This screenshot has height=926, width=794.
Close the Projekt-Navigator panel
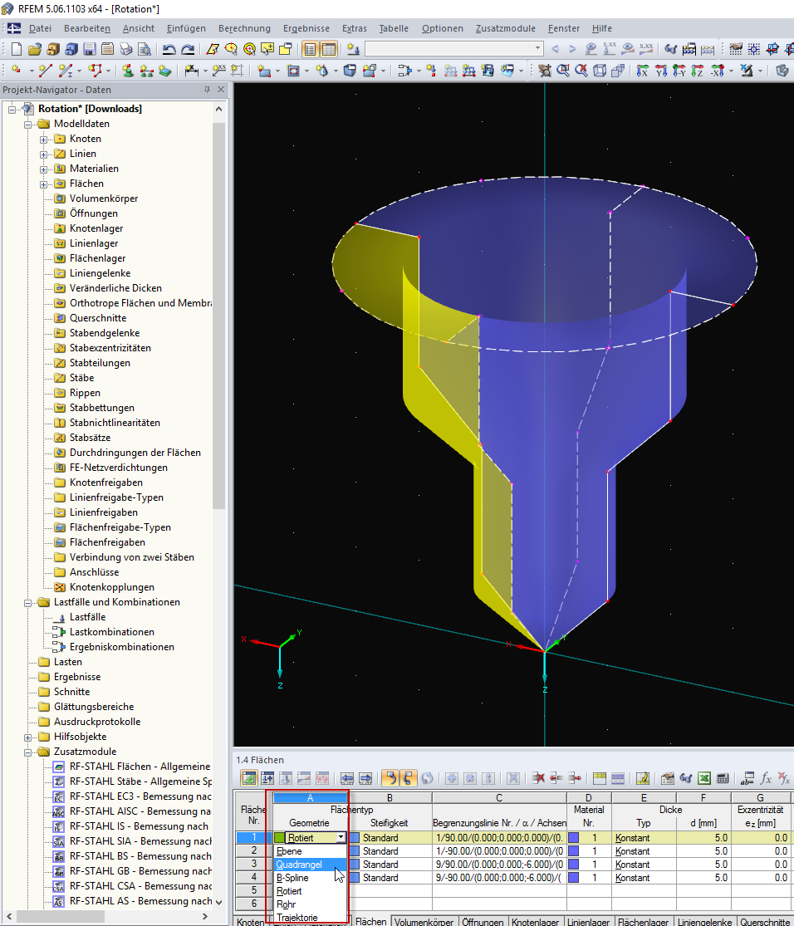pos(221,90)
